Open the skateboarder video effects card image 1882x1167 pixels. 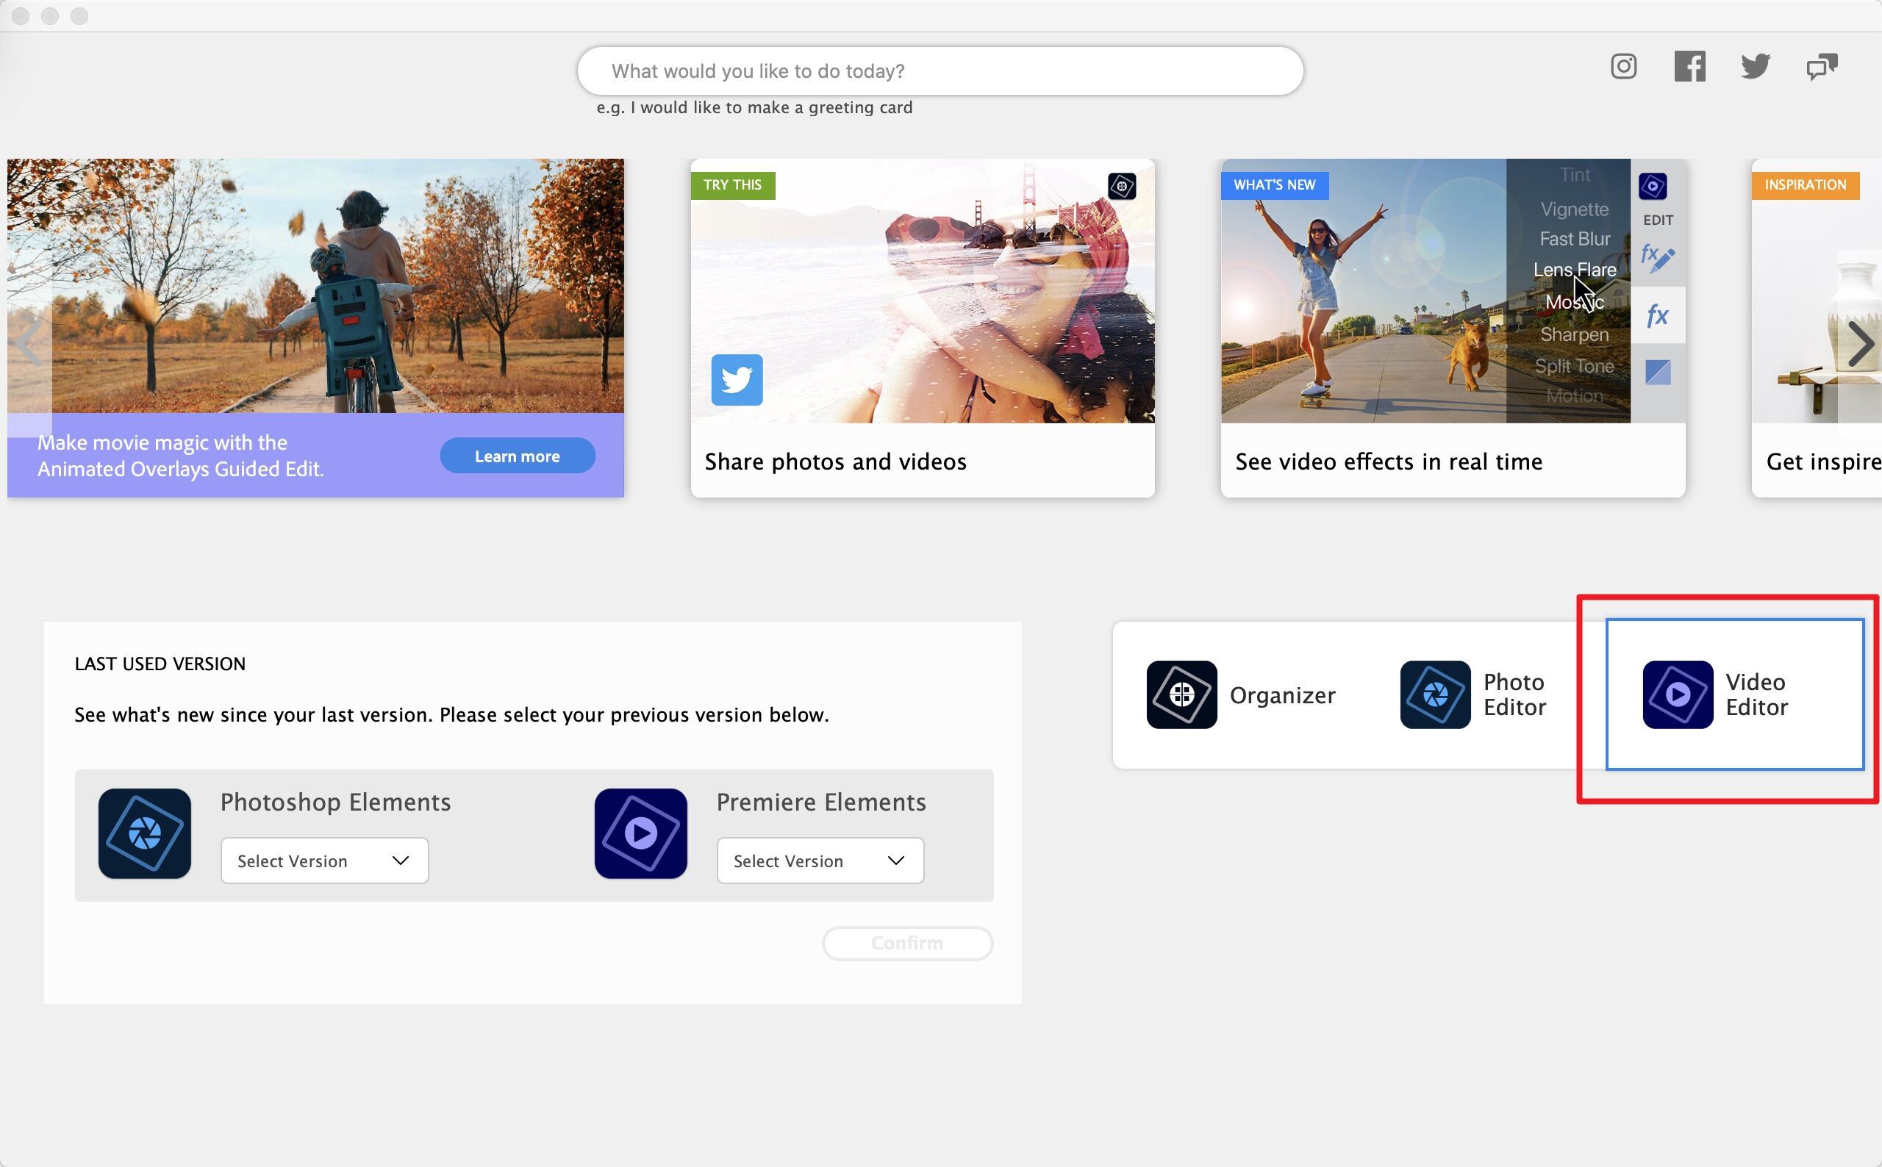point(1363,291)
